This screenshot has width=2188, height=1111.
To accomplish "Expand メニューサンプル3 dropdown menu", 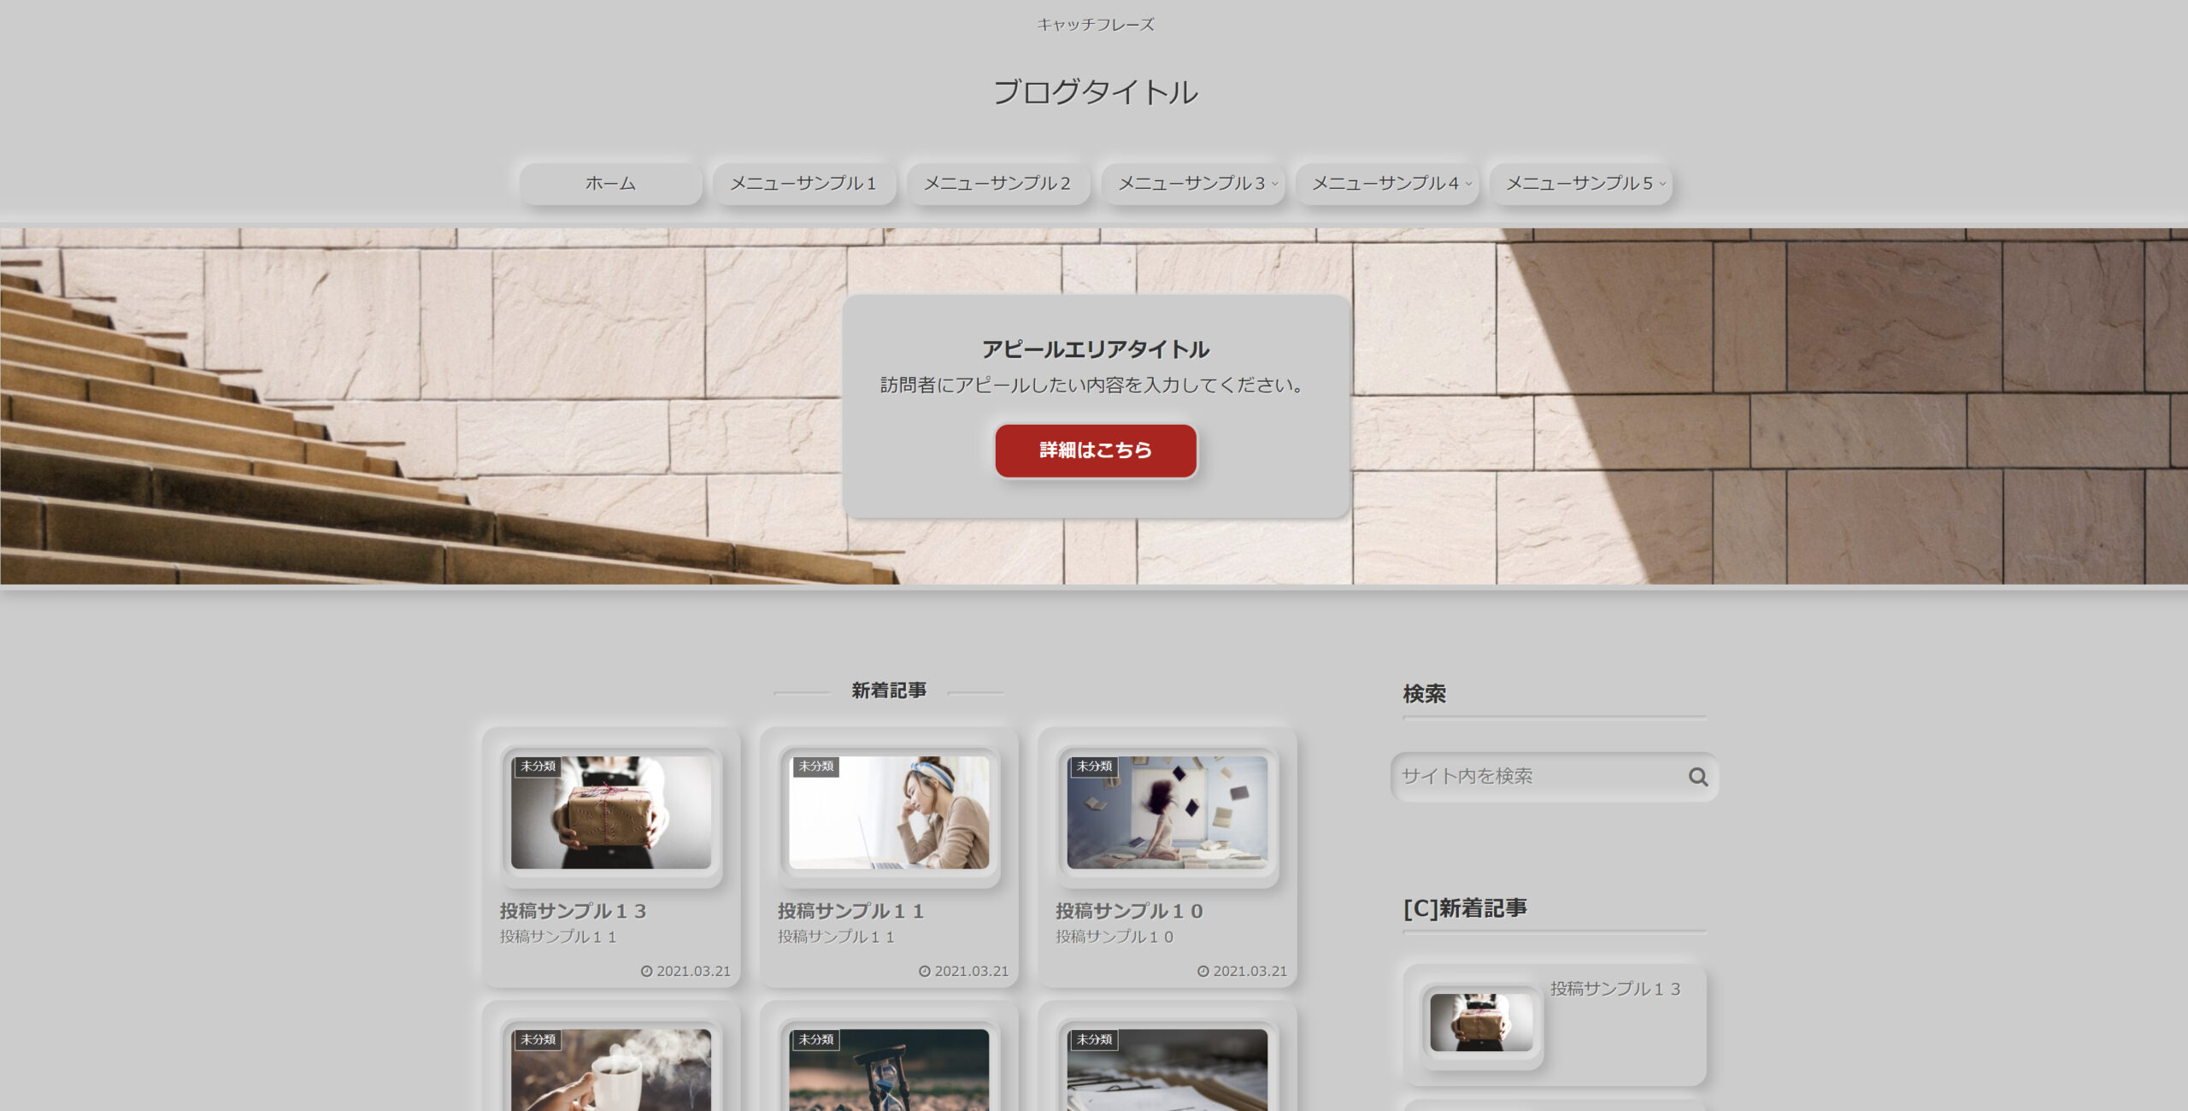I will 1193,183.
